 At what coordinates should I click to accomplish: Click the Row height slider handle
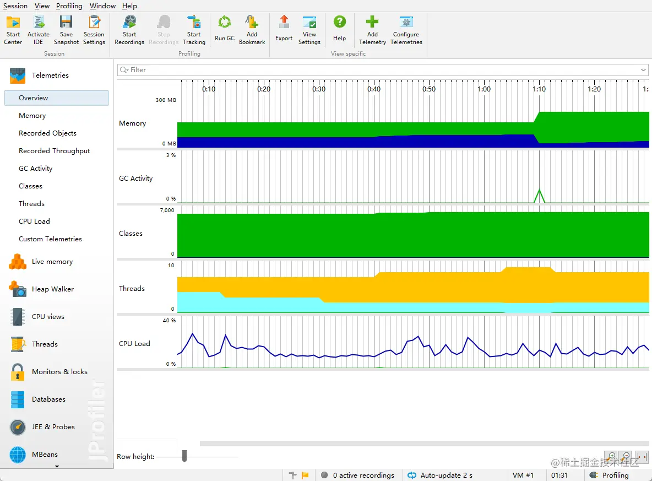pos(184,456)
